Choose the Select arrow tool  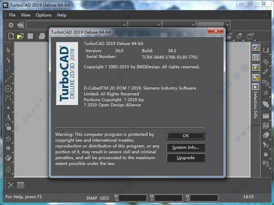[x=8, y=50]
